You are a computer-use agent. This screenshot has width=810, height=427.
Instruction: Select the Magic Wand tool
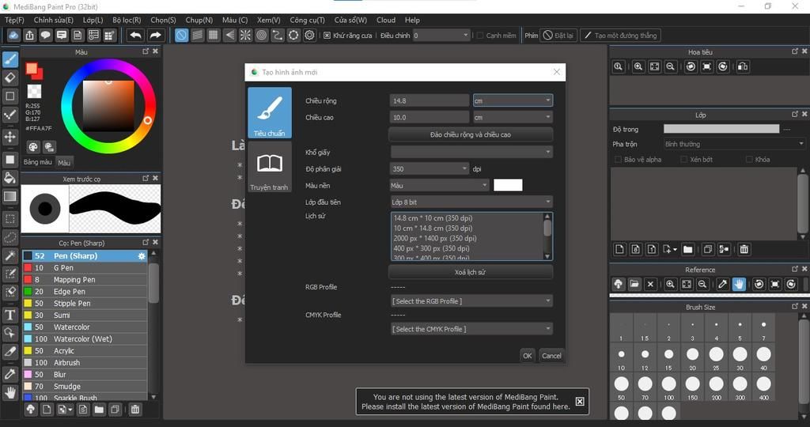pos(9,255)
